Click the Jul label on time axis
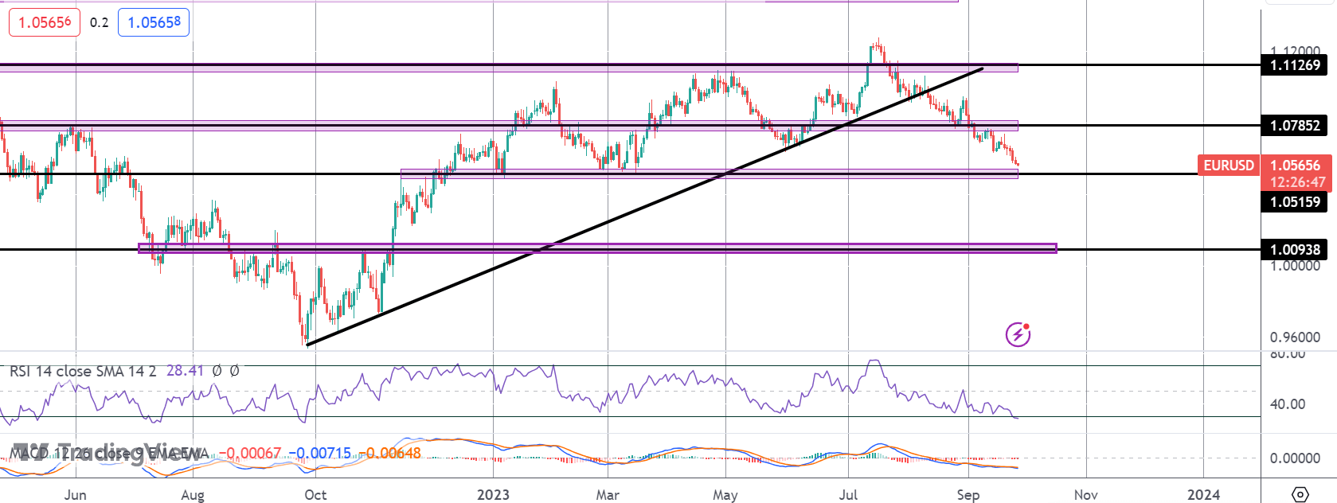1337x503 pixels. (x=848, y=494)
